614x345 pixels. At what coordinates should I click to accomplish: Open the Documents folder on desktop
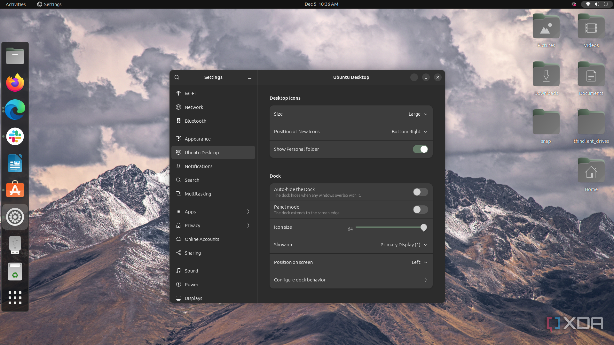[x=591, y=79]
